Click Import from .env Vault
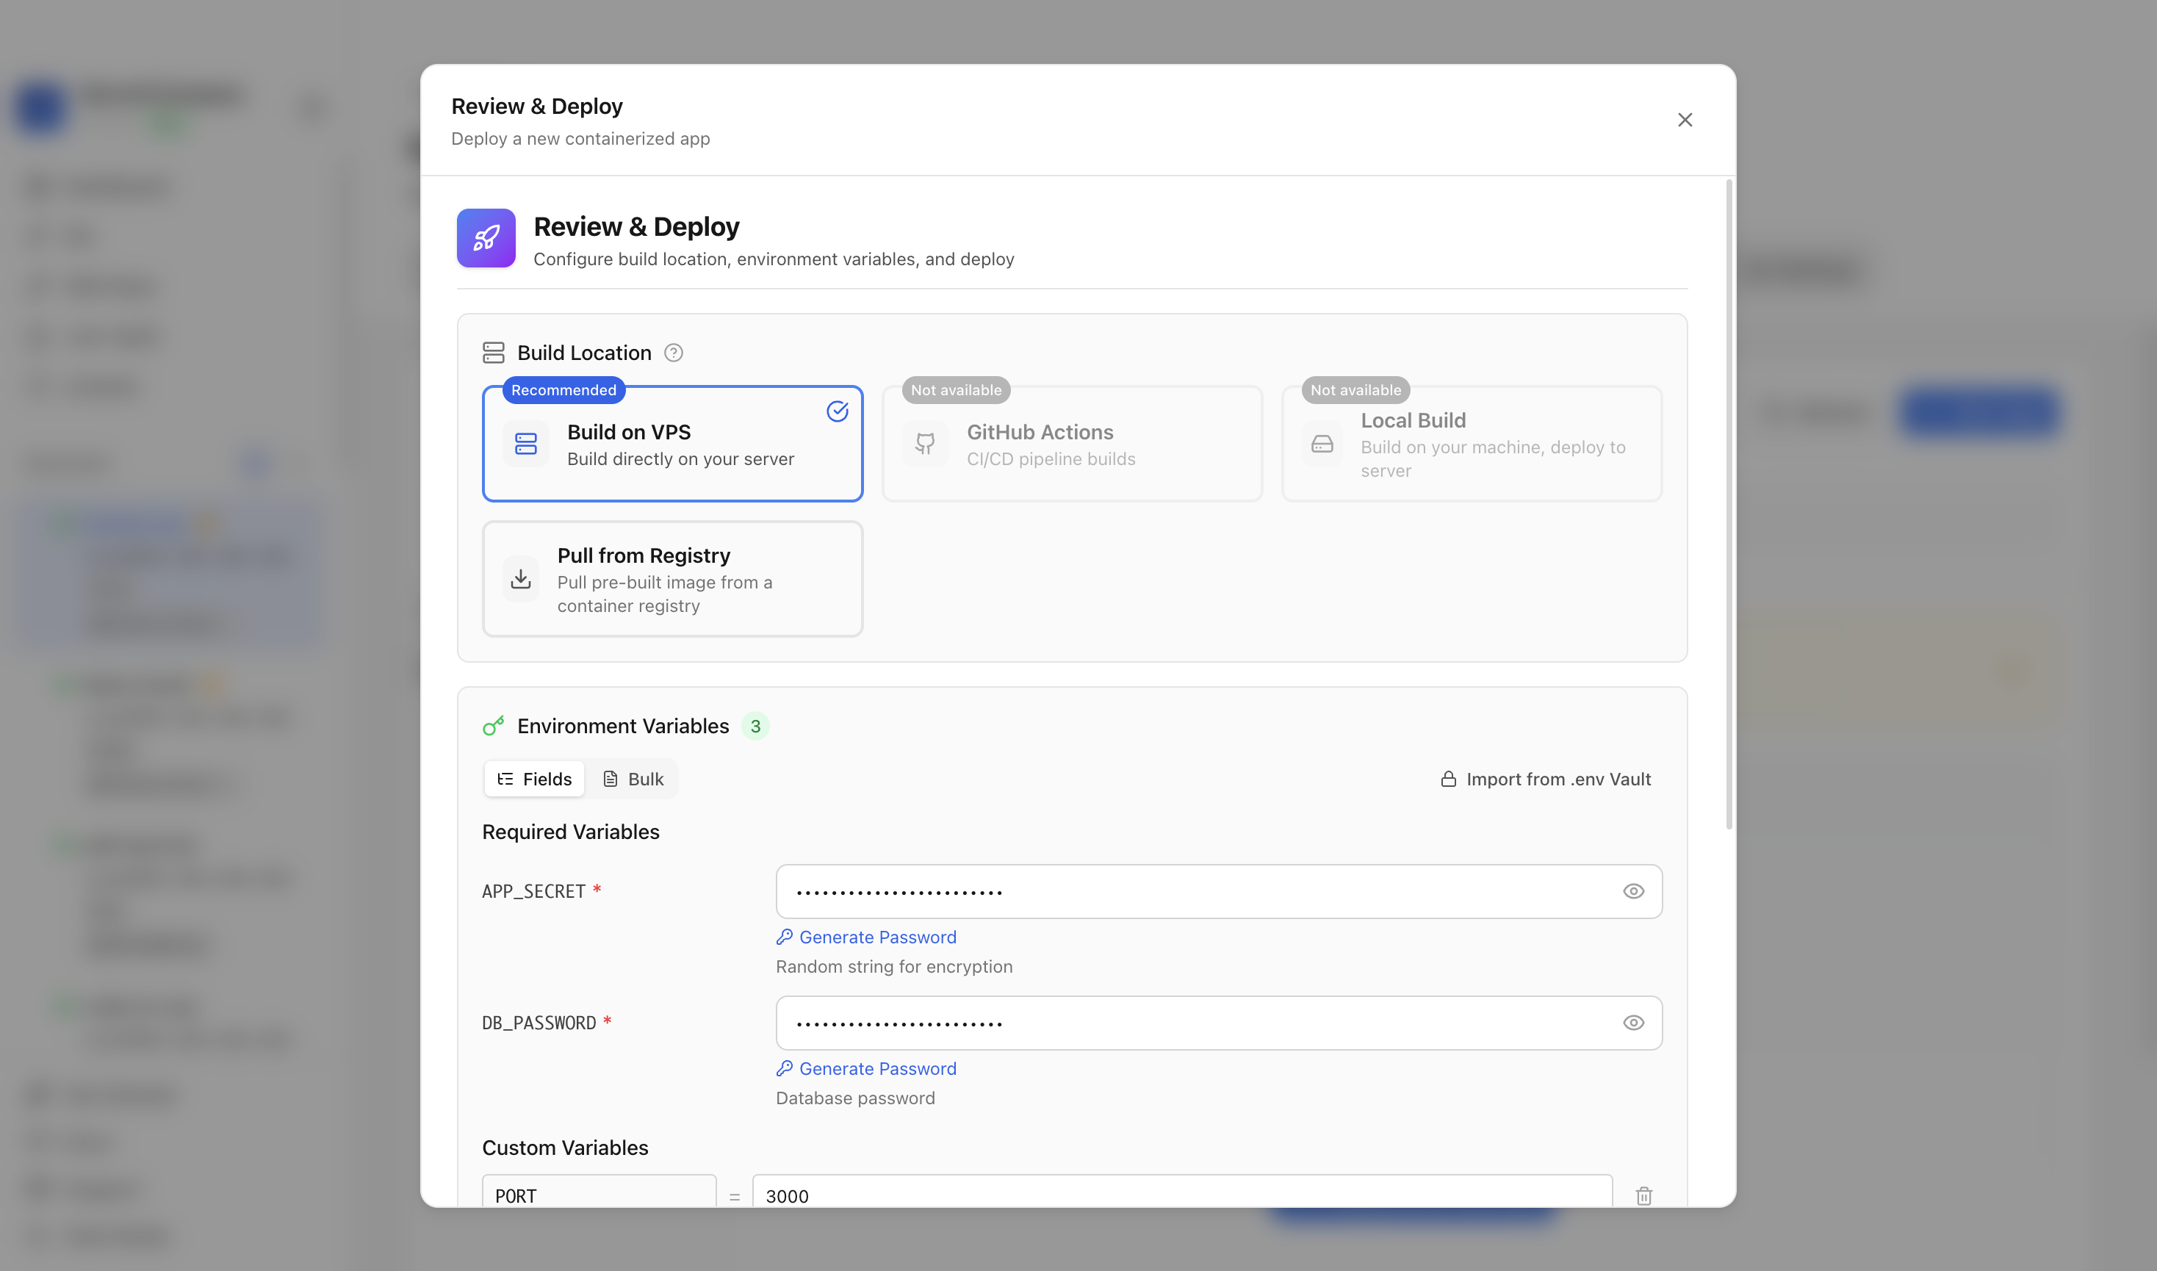This screenshot has width=2157, height=1271. tap(1546, 779)
